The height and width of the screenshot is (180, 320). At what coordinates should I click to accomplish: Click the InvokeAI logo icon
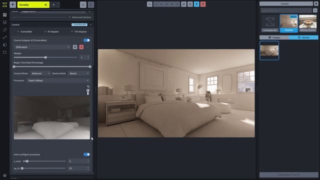pos(4,4)
